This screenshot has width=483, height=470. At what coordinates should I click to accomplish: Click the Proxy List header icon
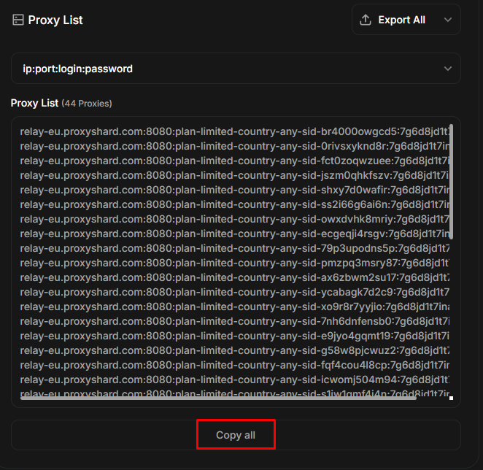(18, 20)
